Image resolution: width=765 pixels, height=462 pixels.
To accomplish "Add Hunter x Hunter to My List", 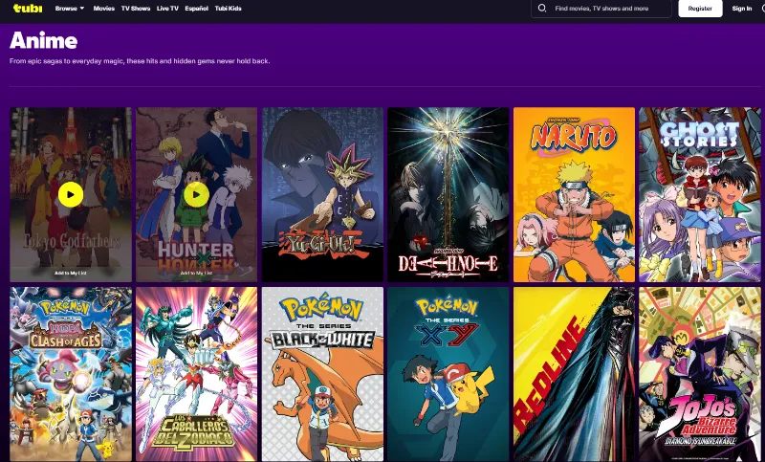I will coord(196,273).
